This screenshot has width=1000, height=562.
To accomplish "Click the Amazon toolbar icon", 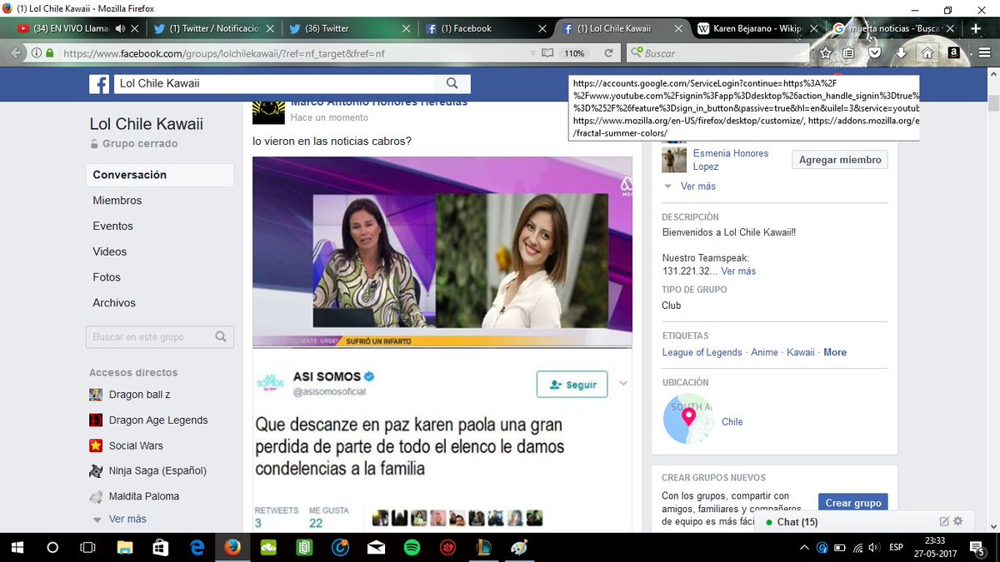I will pos(953,52).
